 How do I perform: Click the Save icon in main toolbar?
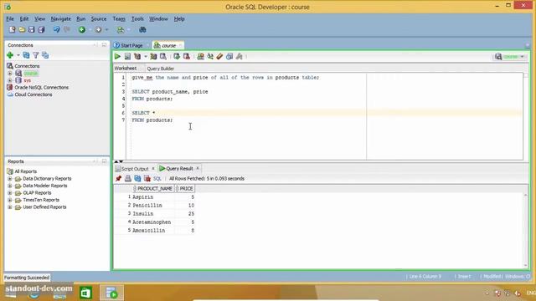32,30
